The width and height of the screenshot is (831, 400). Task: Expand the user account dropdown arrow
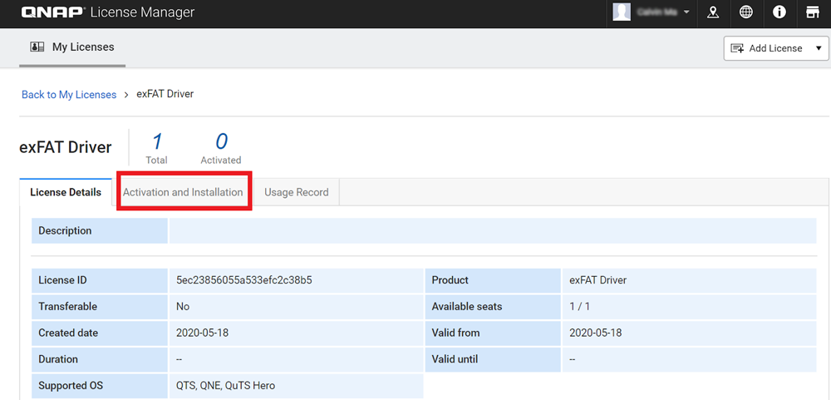pyautogui.click(x=686, y=13)
